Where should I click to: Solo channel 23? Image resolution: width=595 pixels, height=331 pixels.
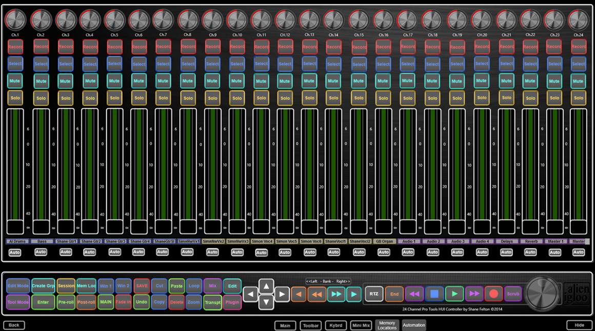point(554,98)
